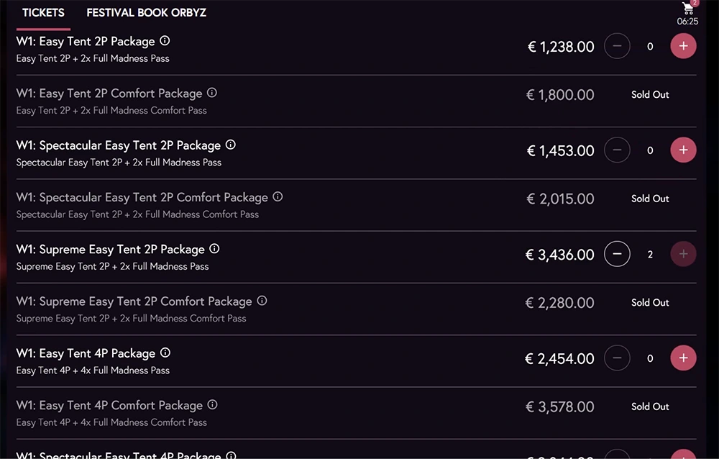Click the Supreme Easy Tent 2P plus button
Screen dimensions: 719x459
pos(683,255)
